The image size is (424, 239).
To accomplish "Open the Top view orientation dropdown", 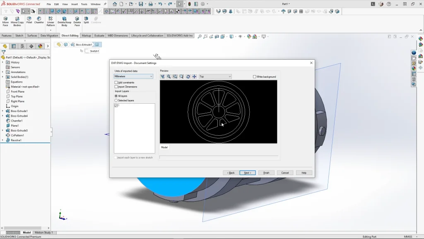I will pyautogui.click(x=215, y=77).
